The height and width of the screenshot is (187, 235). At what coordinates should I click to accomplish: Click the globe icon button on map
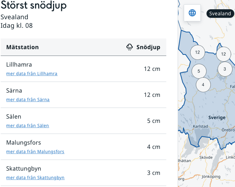[x=192, y=13]
